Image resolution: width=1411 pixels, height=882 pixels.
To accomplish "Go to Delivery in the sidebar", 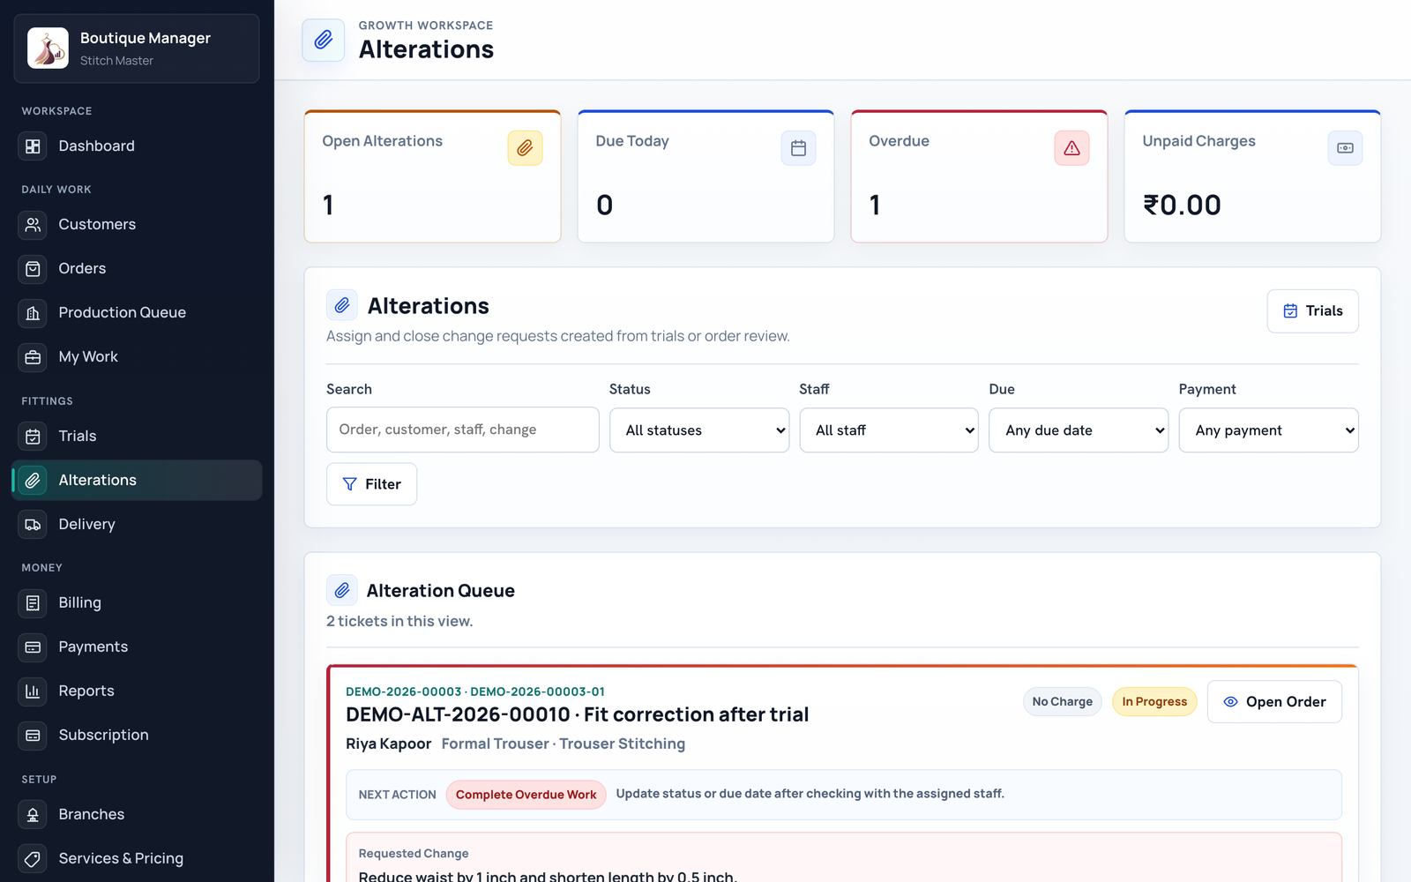I will (137, 525).
